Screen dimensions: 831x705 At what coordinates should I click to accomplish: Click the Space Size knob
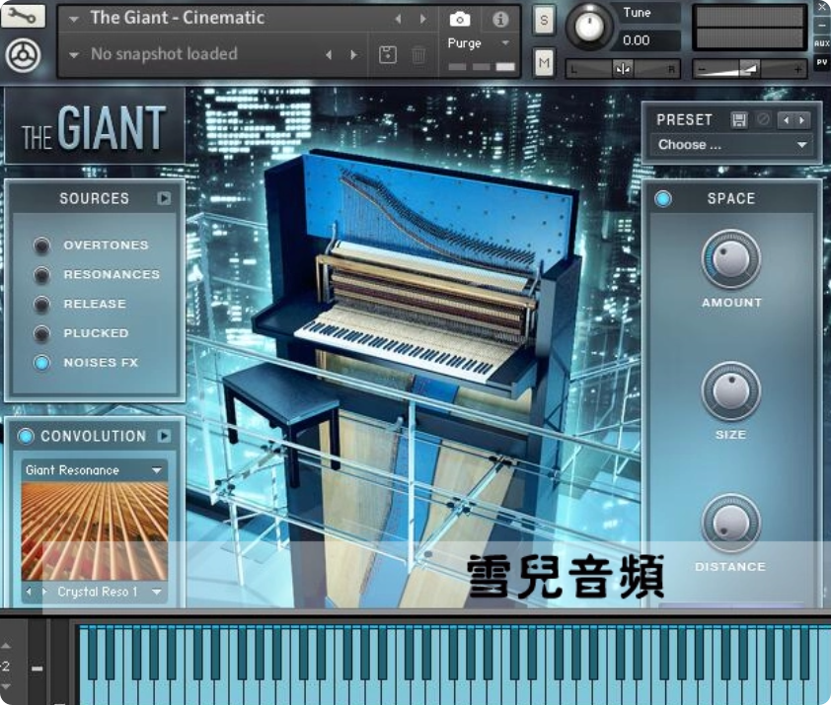(x=731, y=391)
